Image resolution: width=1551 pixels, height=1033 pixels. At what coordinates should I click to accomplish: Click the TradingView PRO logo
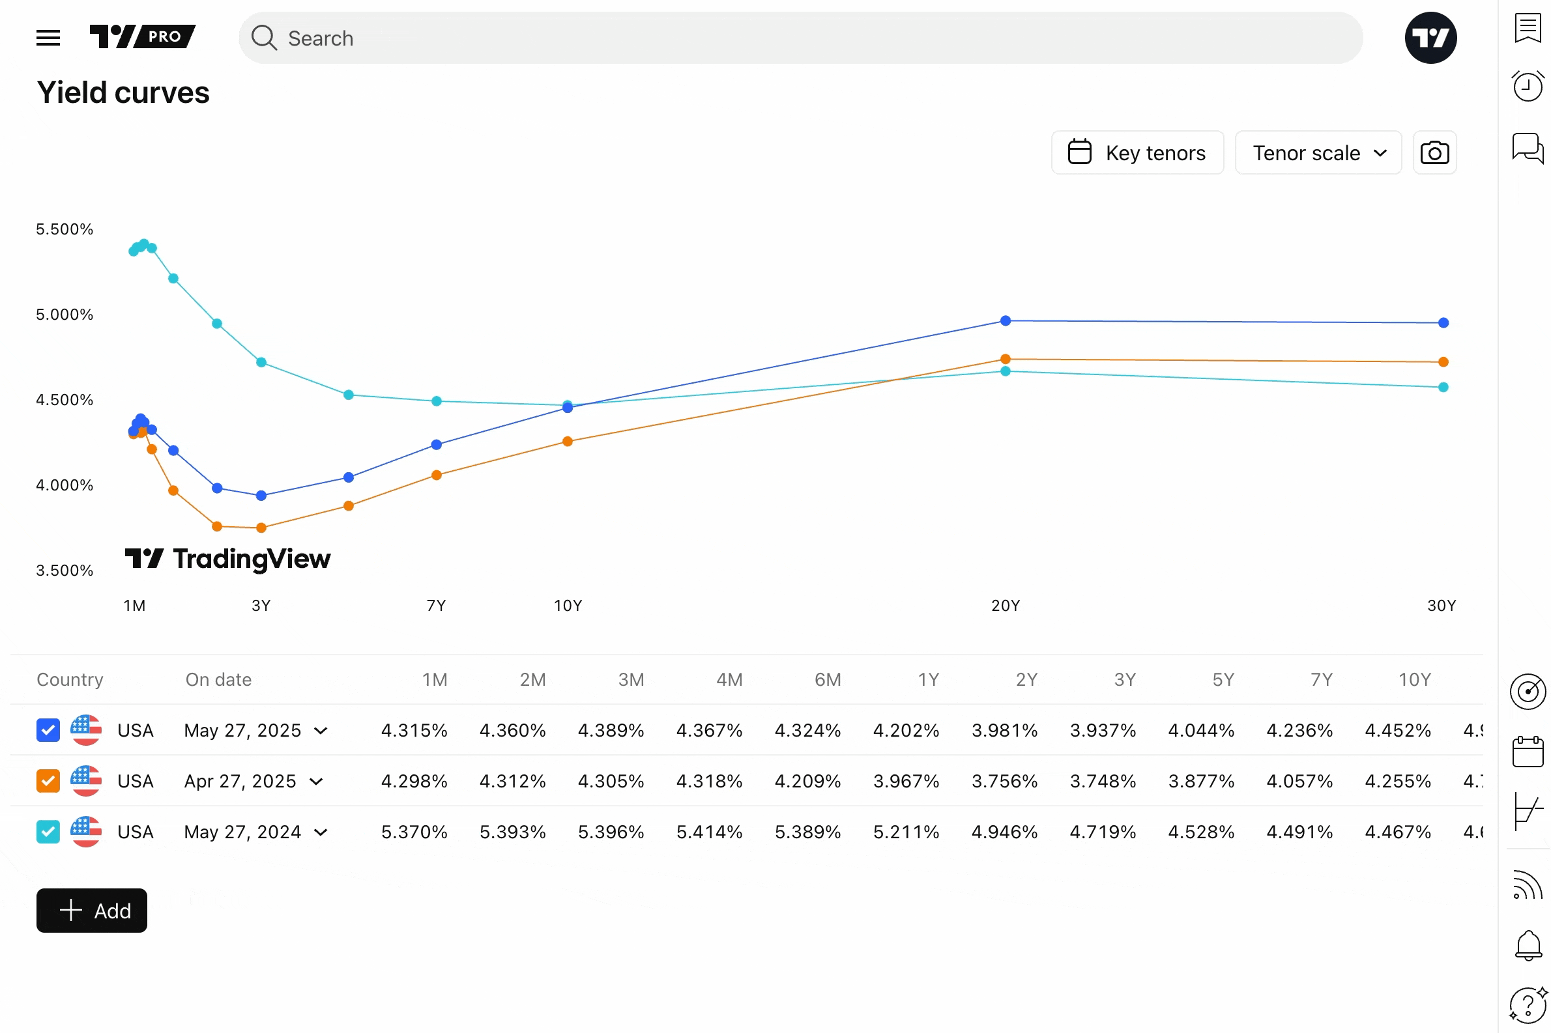(141, 37)
